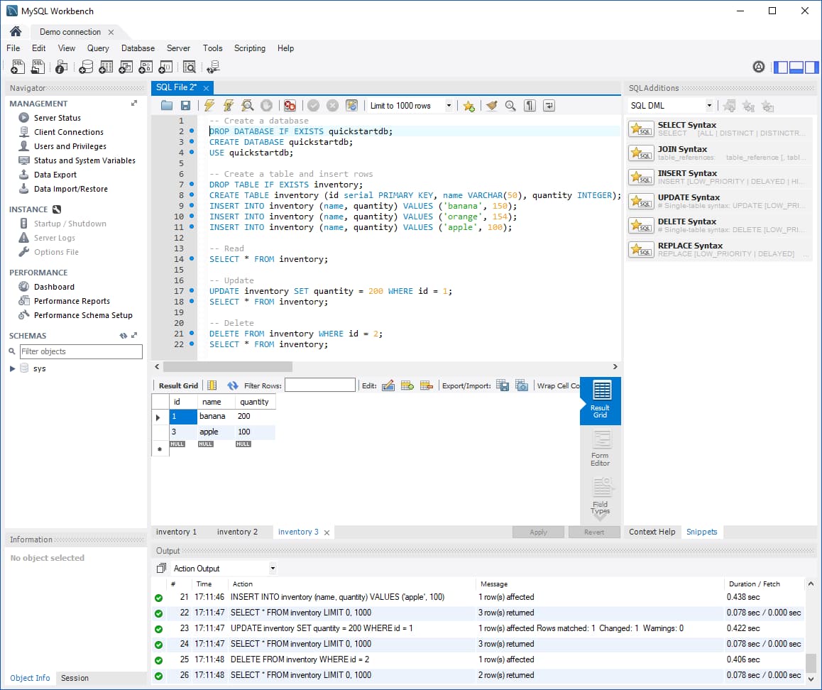Save the query as a new snippet star icon
The height and width of the screenshot is (690, 822).
coord(468,105)
